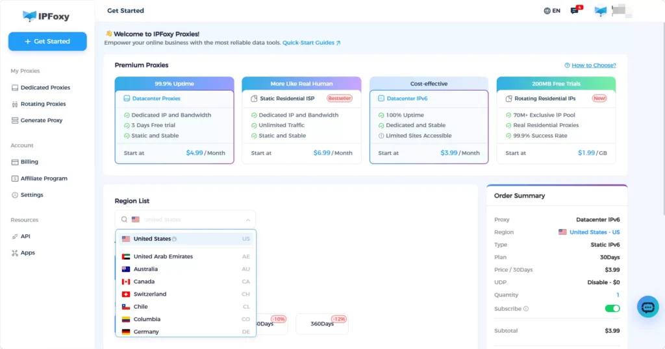Collapse the Region List dropdown chevron
This screenshot has height=349, width=665.
click(247, 220)
